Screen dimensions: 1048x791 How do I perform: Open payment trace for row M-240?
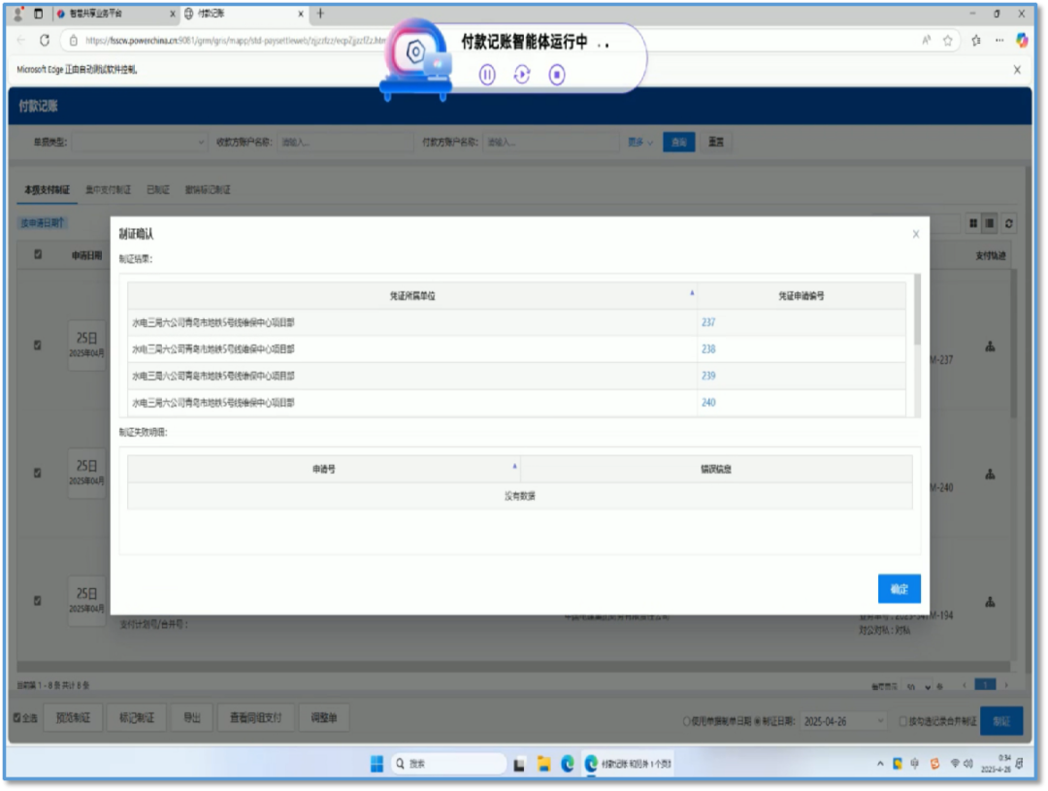990,474
